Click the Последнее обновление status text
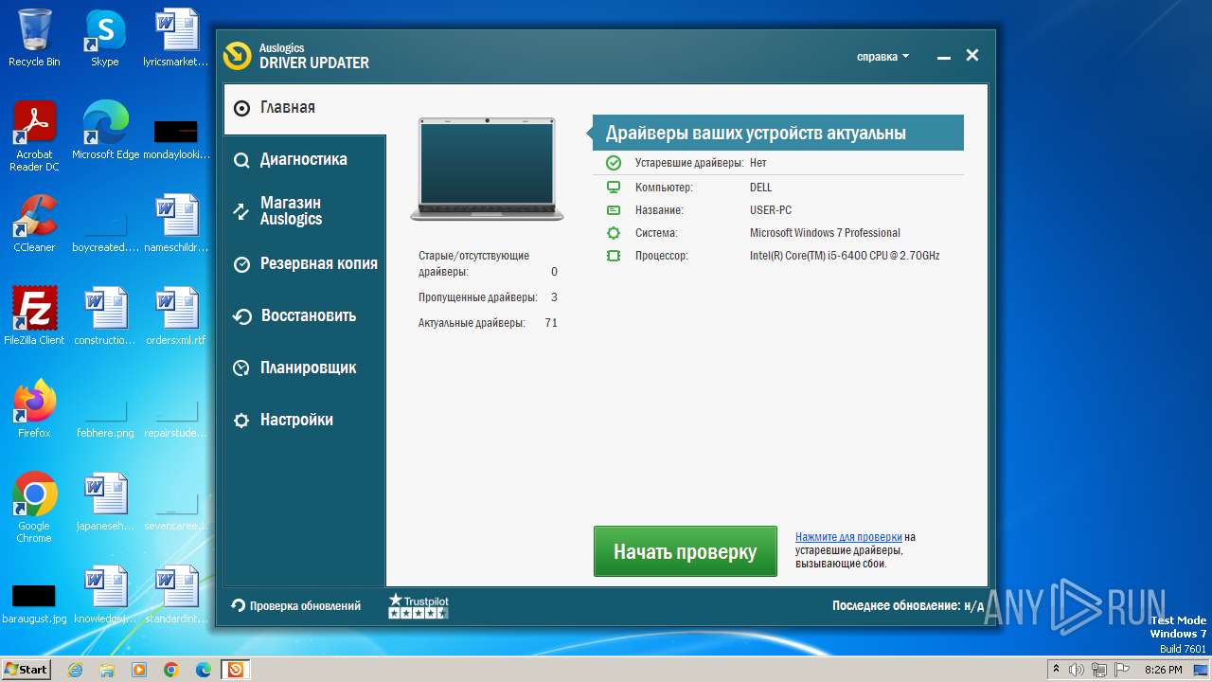This screenshot has width=1212, height=682. [907, 605]
